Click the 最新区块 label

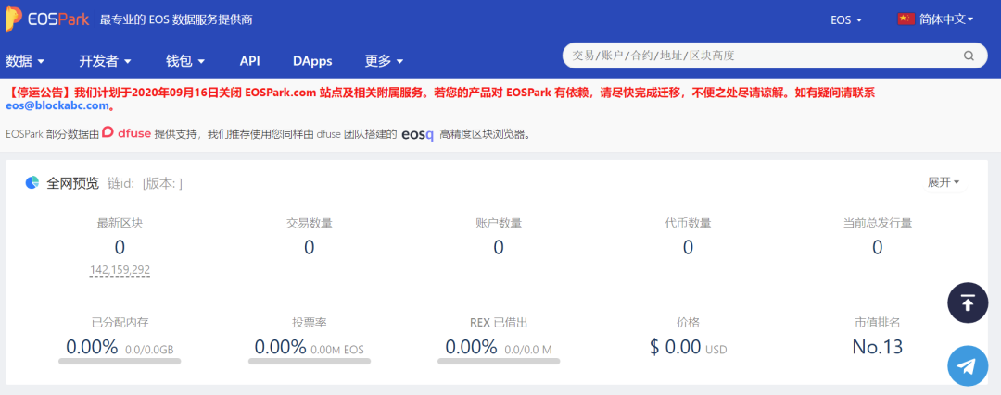pyautogui.click(x=120, y=224)
